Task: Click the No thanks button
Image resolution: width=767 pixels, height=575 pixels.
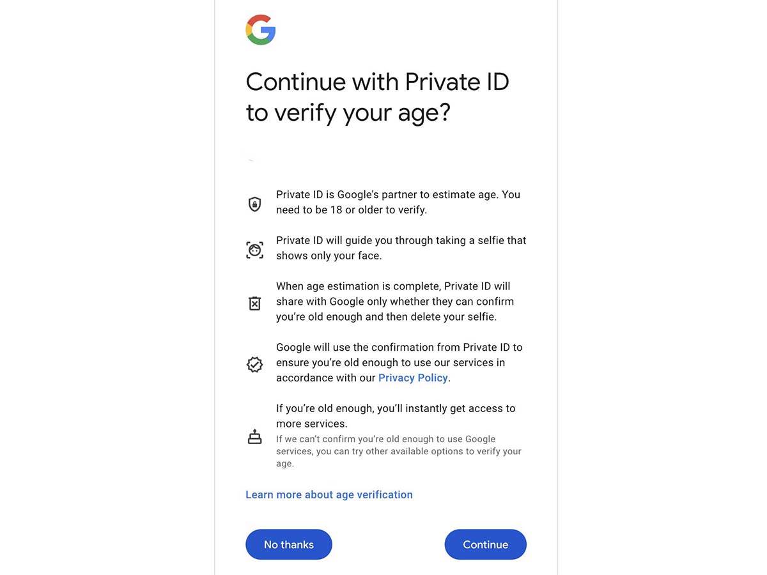Action: pos(288,544)
